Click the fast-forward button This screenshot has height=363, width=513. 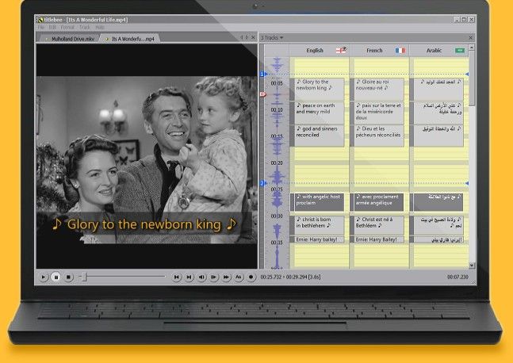[227, 277]
